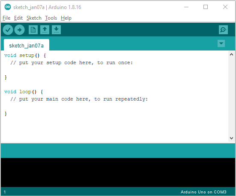Click editor scrollbar down arrow
The width and height of the screenshot is (236, 196).
[231, 138]
